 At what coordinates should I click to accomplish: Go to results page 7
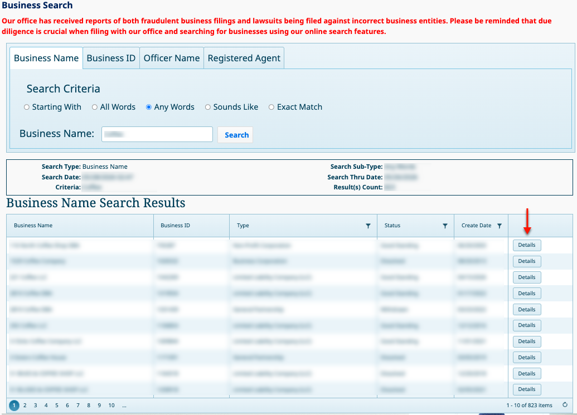point(78,406)
